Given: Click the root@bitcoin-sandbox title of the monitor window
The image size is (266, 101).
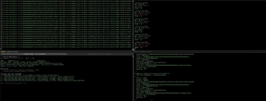Looking at the screenshot, I should click(12, 52).
